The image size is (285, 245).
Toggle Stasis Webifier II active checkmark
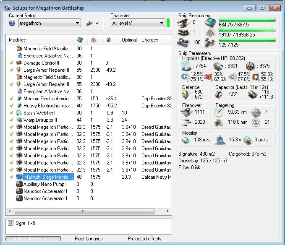point(11,113)
